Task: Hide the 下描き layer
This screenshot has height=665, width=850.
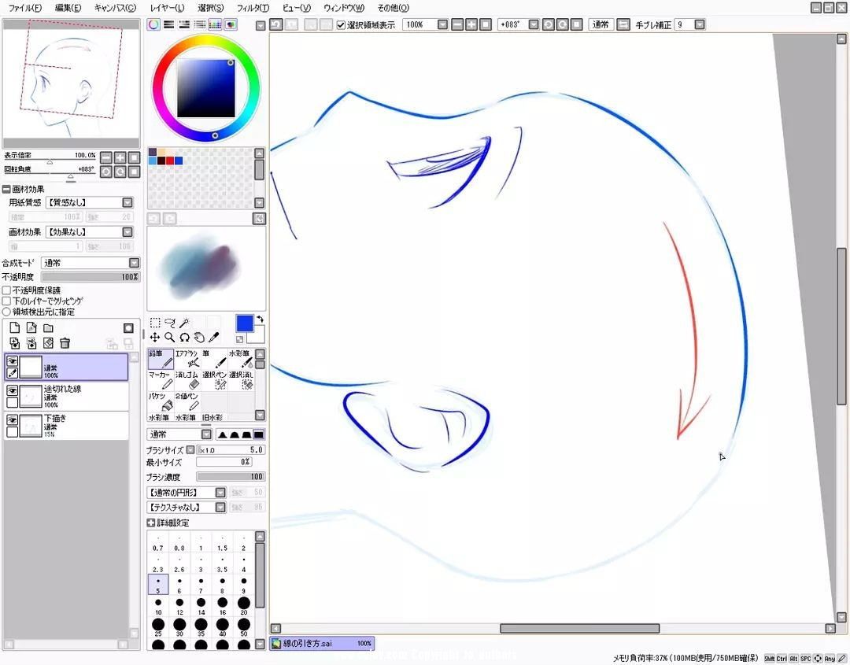Action: (x=12, y=419)
